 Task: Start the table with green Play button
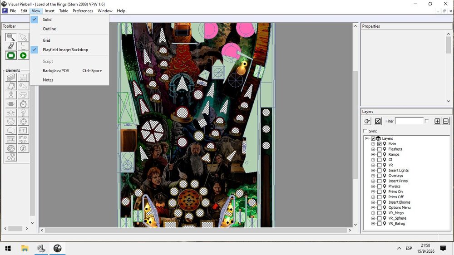tap(23, 55)
